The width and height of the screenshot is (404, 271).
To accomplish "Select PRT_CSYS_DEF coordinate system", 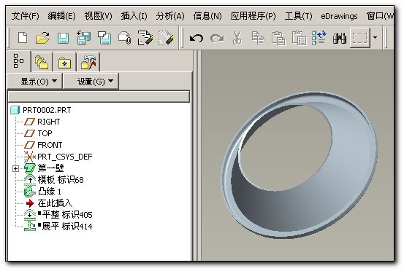I will click(x=65, y=157).
